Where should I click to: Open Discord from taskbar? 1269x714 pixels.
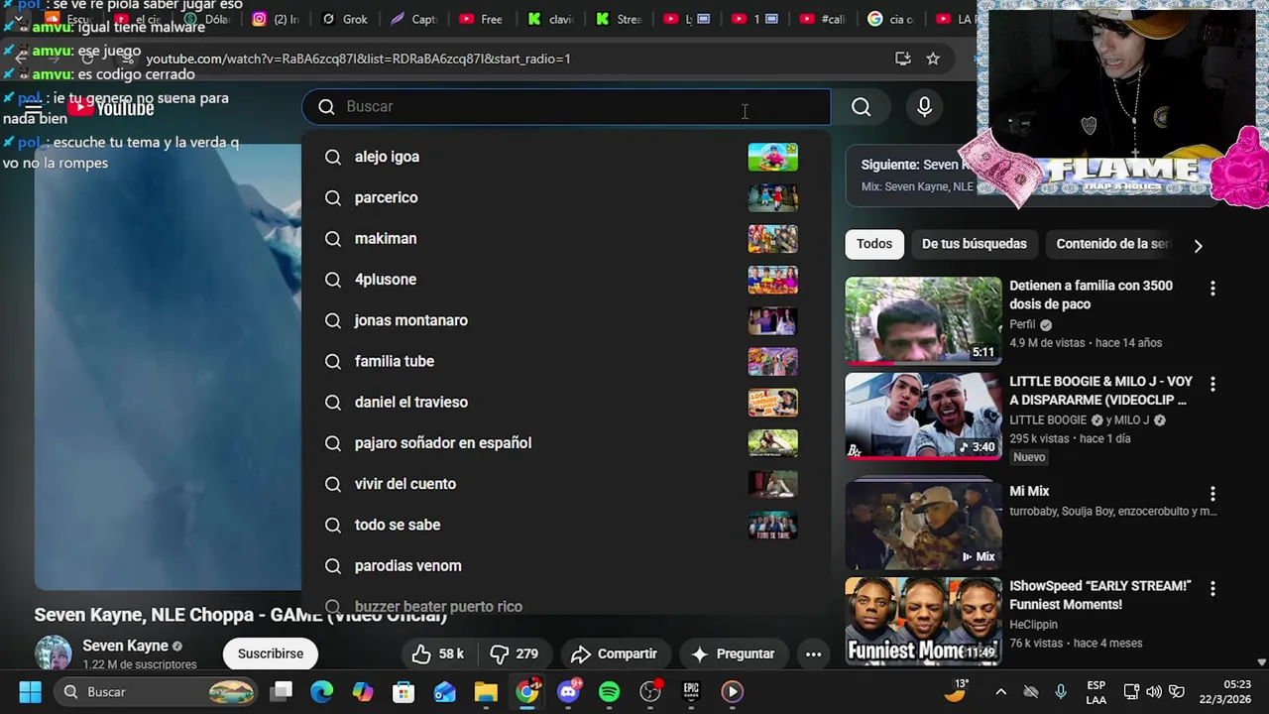click(x=569, y=691)
